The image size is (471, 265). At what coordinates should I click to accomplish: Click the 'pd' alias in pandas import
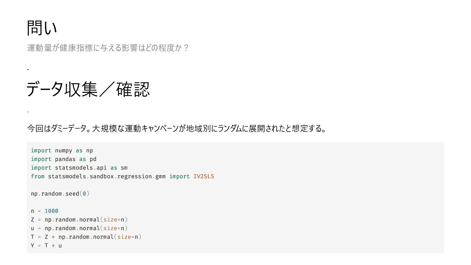pos(93,159)
